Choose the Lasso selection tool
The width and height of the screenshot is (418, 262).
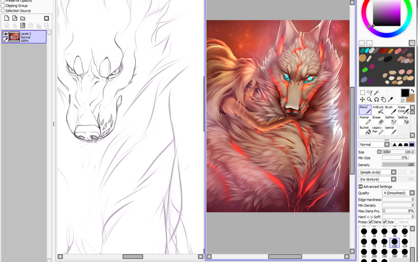370,93
